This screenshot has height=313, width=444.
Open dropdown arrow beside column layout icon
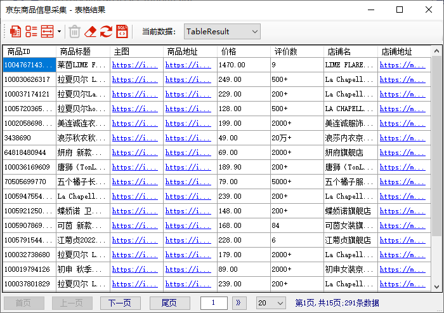[59, 31]
